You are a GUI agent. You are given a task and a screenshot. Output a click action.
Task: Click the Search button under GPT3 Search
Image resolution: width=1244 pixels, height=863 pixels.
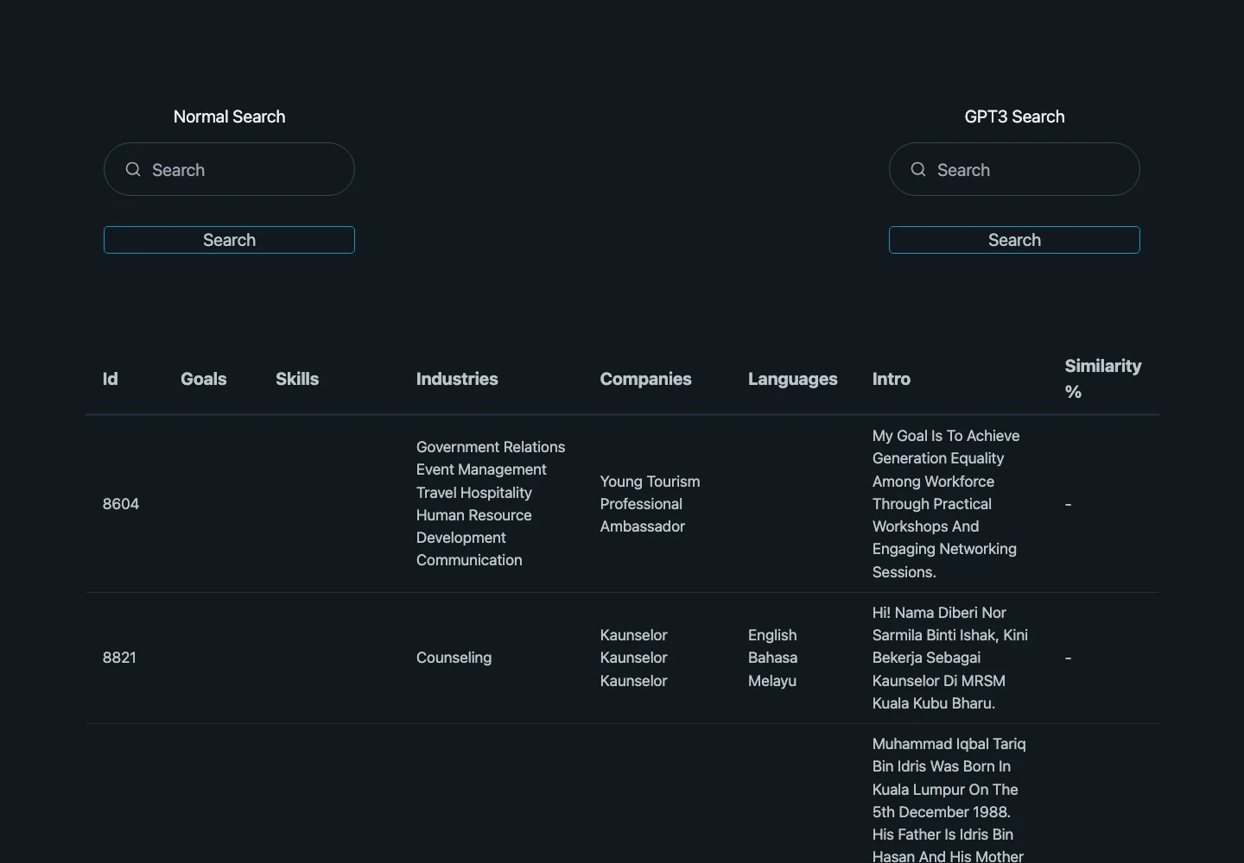click(x=1014, y=240)
